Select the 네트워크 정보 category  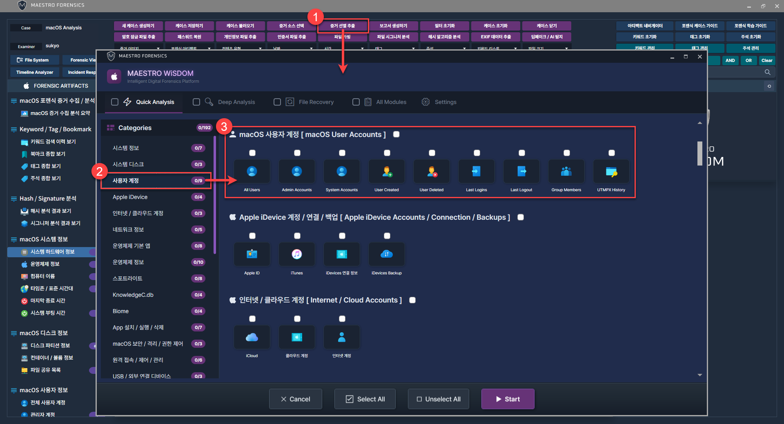tap(128, 230)
